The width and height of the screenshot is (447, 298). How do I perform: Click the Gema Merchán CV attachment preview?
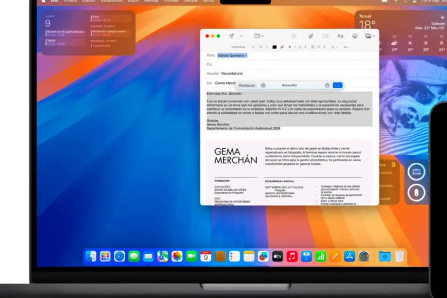click(x=290, y=172)
